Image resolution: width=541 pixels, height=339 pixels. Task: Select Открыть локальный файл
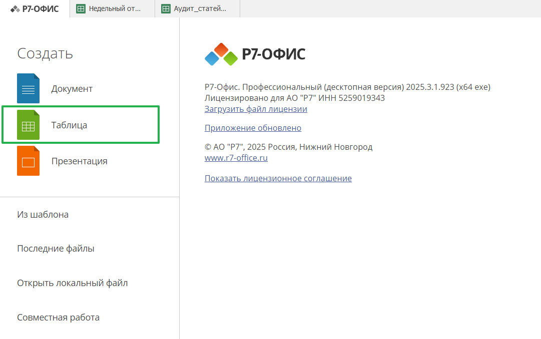point(73,283)
